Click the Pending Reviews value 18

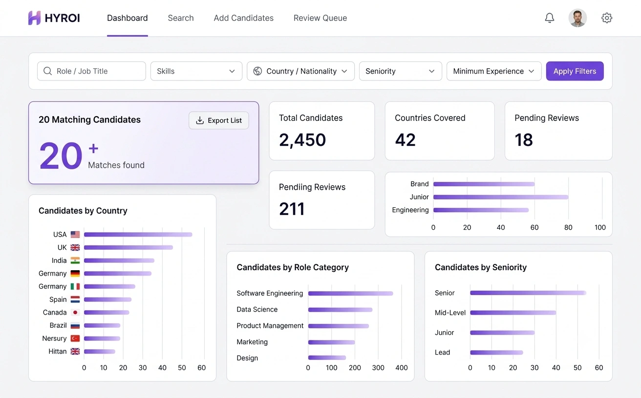pos(524,140)
